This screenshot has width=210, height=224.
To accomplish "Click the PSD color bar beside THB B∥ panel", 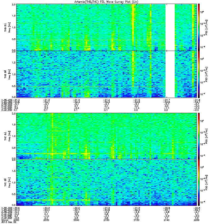I will coord(199,74).
